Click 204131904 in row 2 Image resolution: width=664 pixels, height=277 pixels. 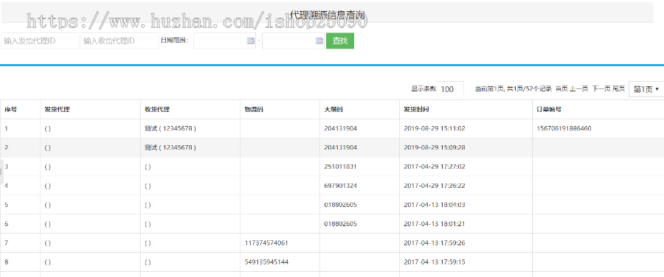pos(340,147)
